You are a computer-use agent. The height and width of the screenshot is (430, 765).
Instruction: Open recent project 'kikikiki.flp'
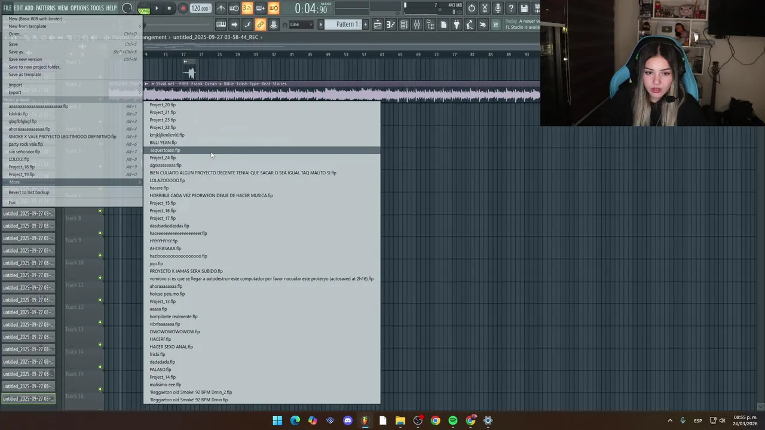(x=72, y=113)
